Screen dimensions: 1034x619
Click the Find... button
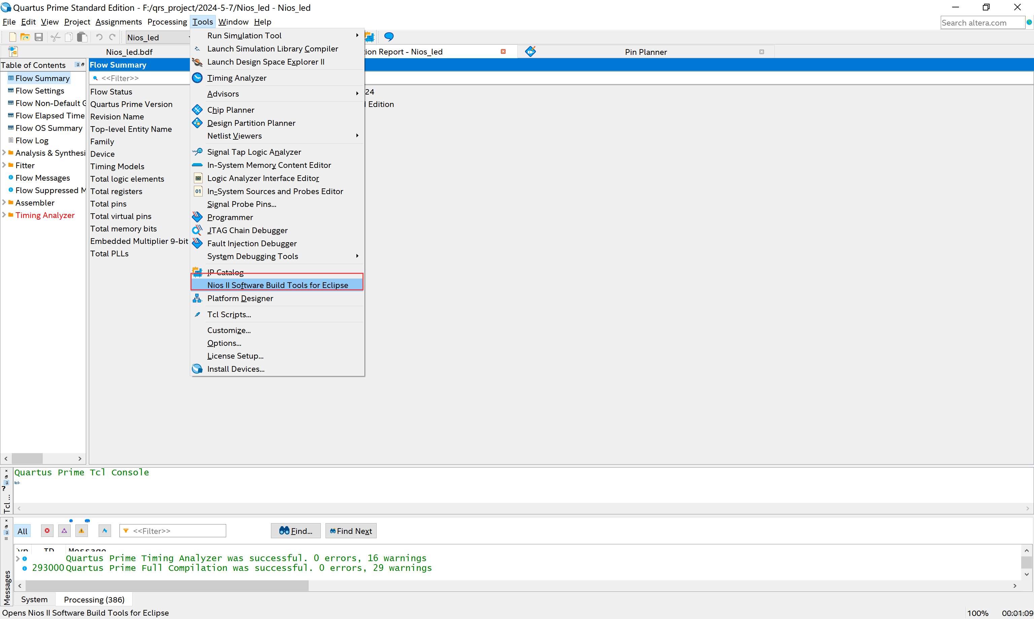tap(296, 531)
